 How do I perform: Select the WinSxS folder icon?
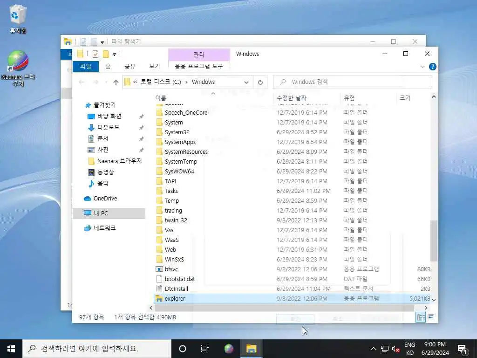click(159, 259)
